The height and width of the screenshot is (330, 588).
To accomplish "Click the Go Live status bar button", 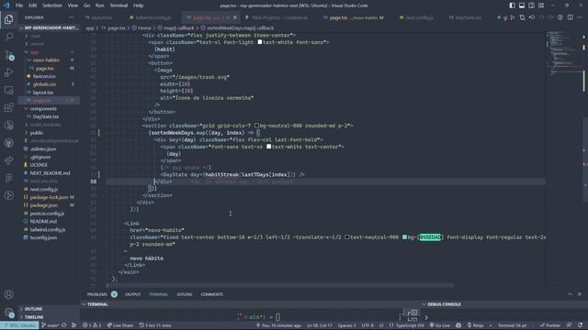I will tap(440, 325).
